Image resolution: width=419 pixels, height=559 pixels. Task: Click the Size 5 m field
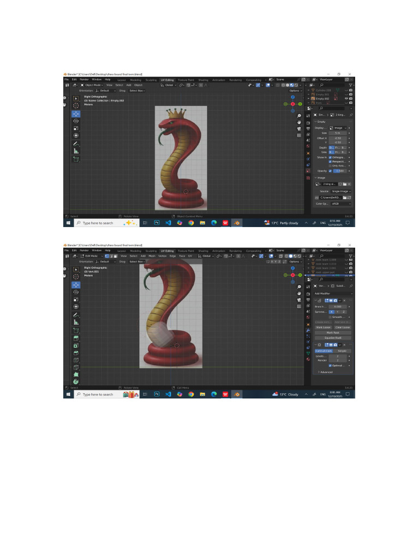tap(338, 133)
